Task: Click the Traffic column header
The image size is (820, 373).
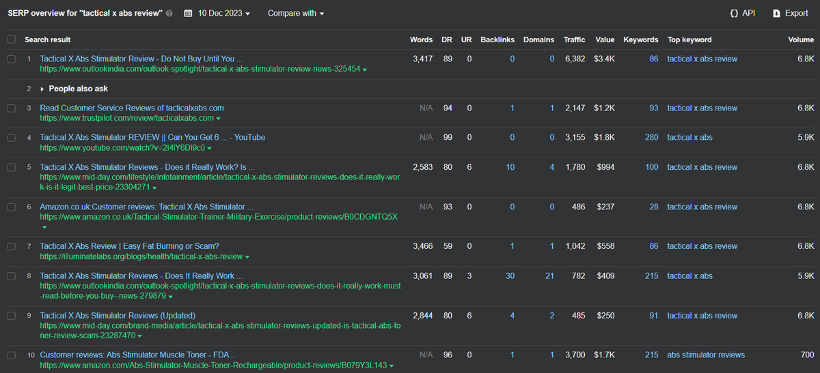Action: 574,40
